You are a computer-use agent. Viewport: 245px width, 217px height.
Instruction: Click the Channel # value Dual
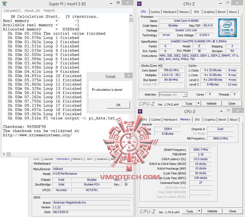(x=220, y=129)
